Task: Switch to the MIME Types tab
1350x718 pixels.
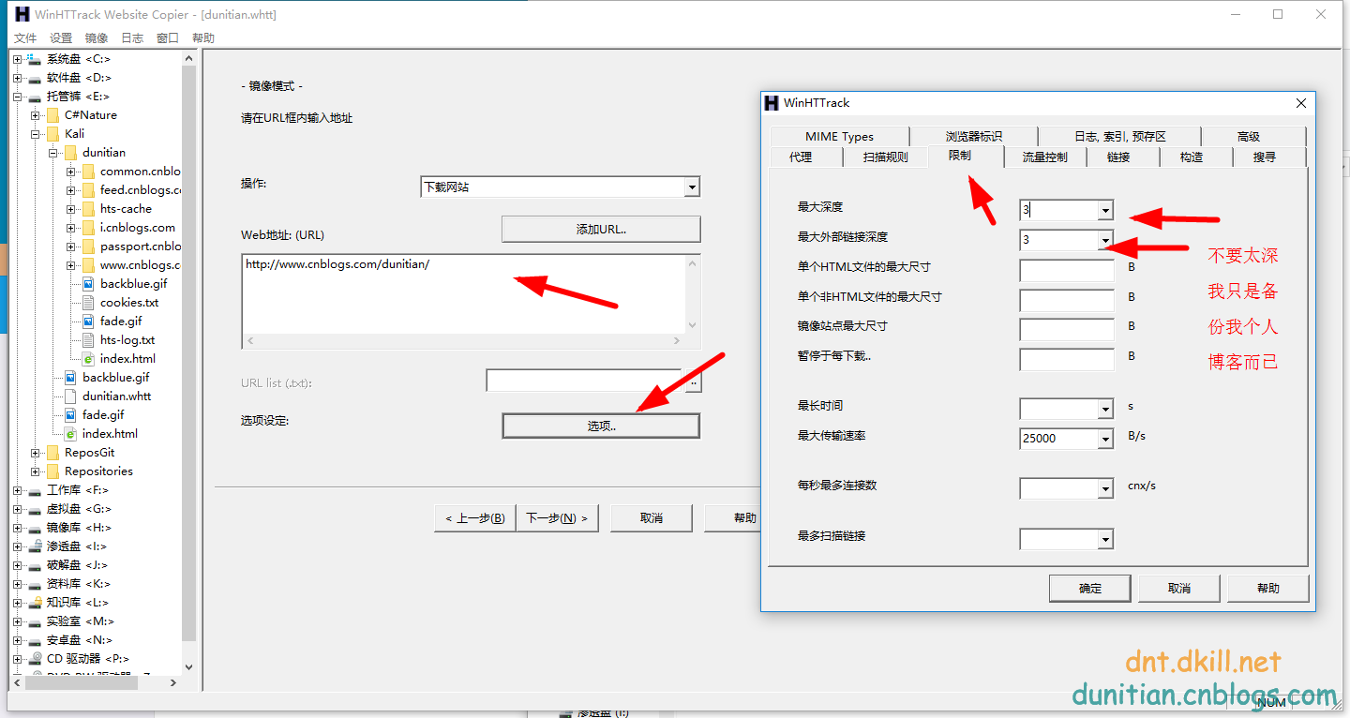Action: 839,137
